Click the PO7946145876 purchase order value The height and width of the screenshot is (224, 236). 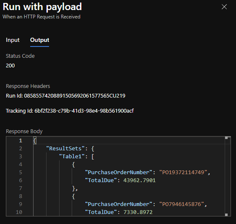(182, 204)
